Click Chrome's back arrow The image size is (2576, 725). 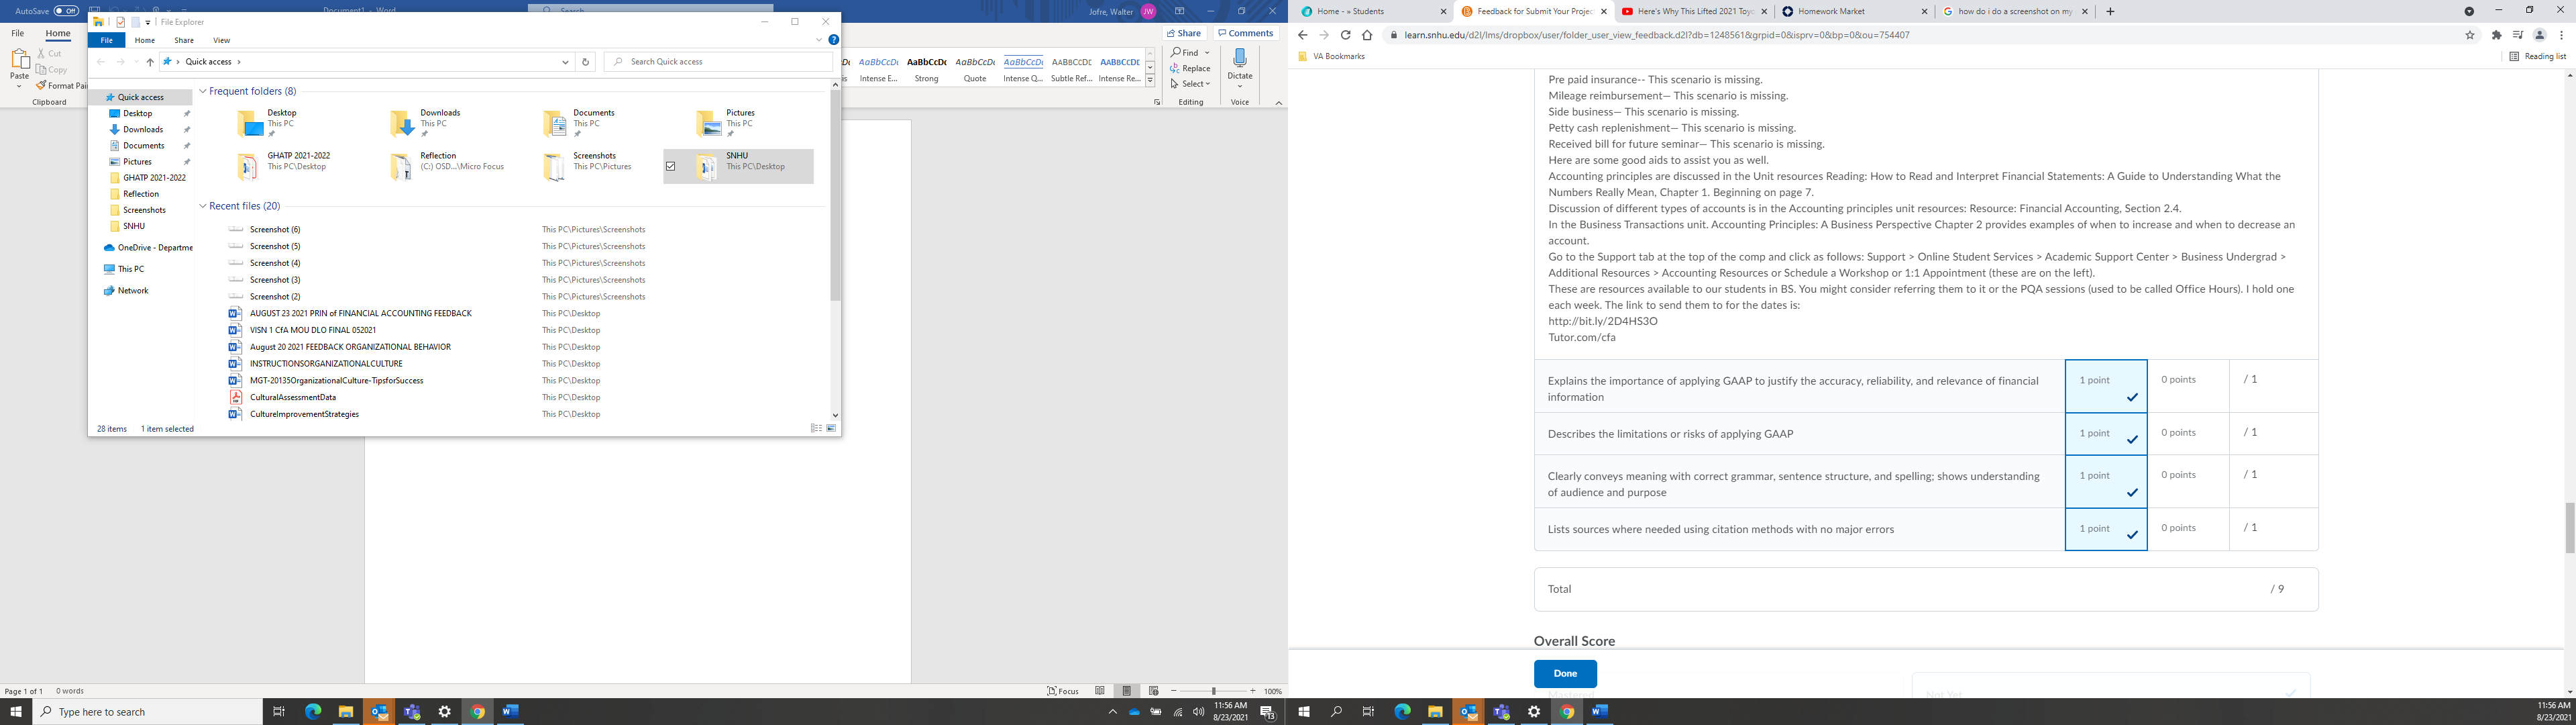(1302, 35)
